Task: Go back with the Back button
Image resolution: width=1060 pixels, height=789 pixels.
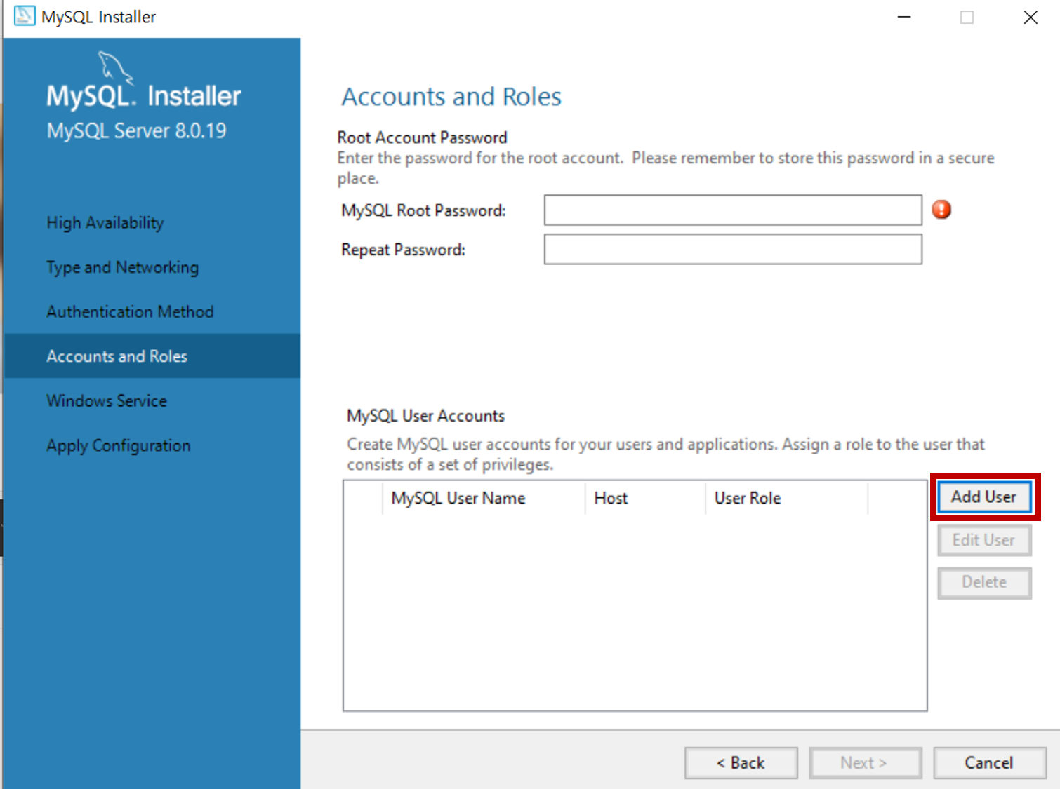Action: pyautogui.click(x=741, y=762)
